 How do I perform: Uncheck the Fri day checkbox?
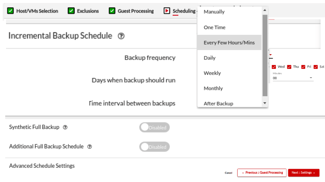(303, 67)
